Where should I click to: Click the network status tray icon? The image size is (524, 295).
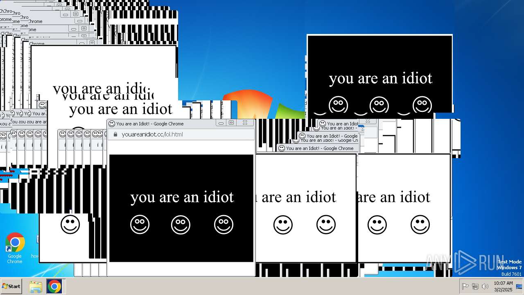coord(475,286)
